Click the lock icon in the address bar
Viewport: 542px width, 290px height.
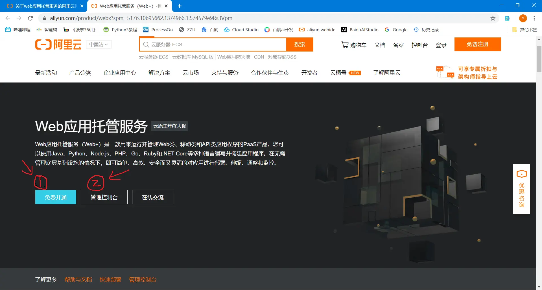tap(44, 18)
